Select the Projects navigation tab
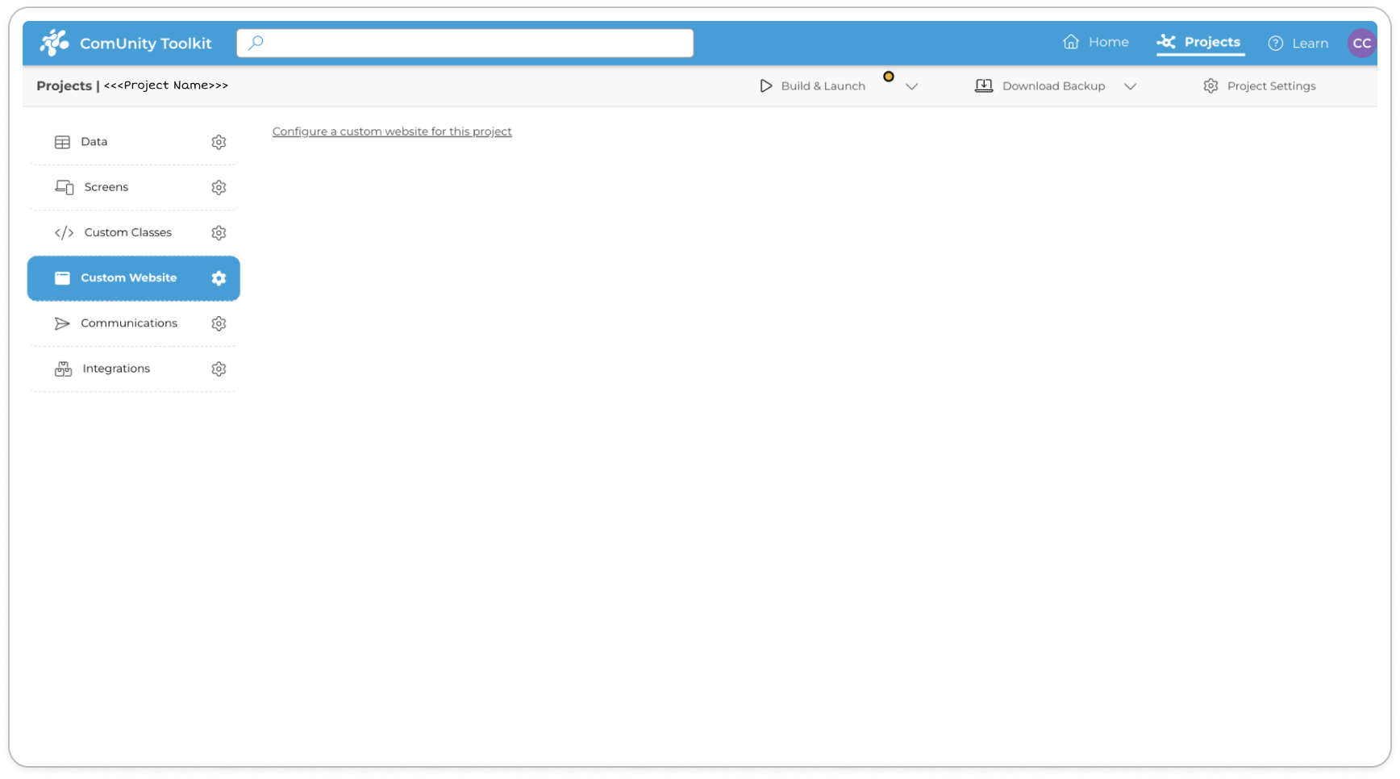Image resolution: width=1400 pixels, height=779 pixels. [x=1200, y=43]
